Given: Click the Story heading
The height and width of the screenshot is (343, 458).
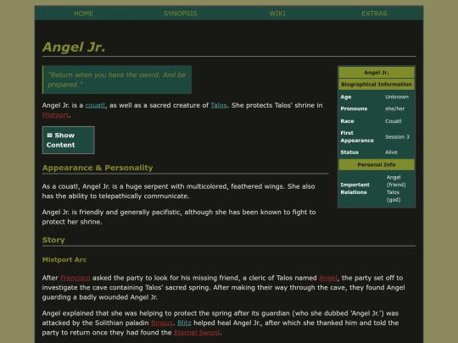Looking at the screenshot, I should click(x=53, y=240).
